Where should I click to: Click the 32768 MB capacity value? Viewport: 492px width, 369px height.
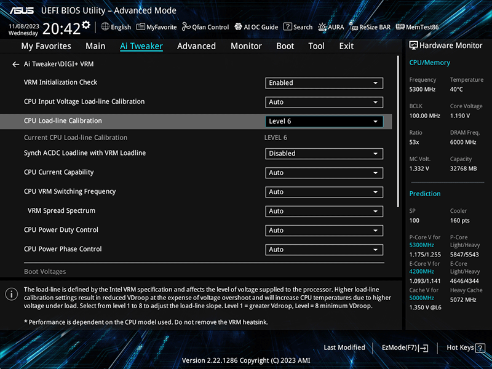pos(463,169)
